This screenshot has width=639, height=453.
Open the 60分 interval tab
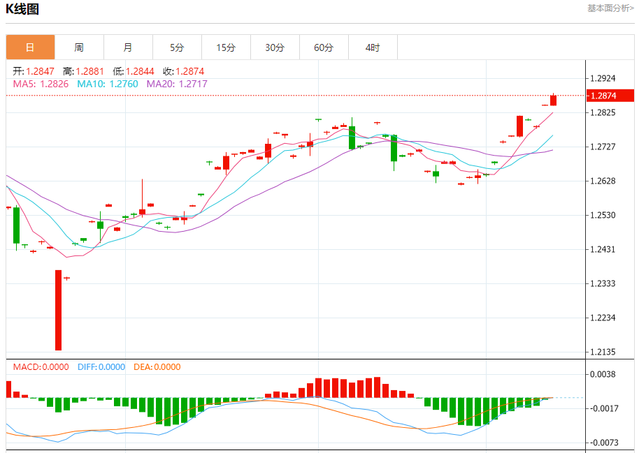pyautogui.click(x=324, y=47)
